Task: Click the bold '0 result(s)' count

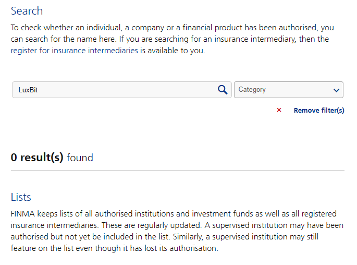Action: point(37,157)
